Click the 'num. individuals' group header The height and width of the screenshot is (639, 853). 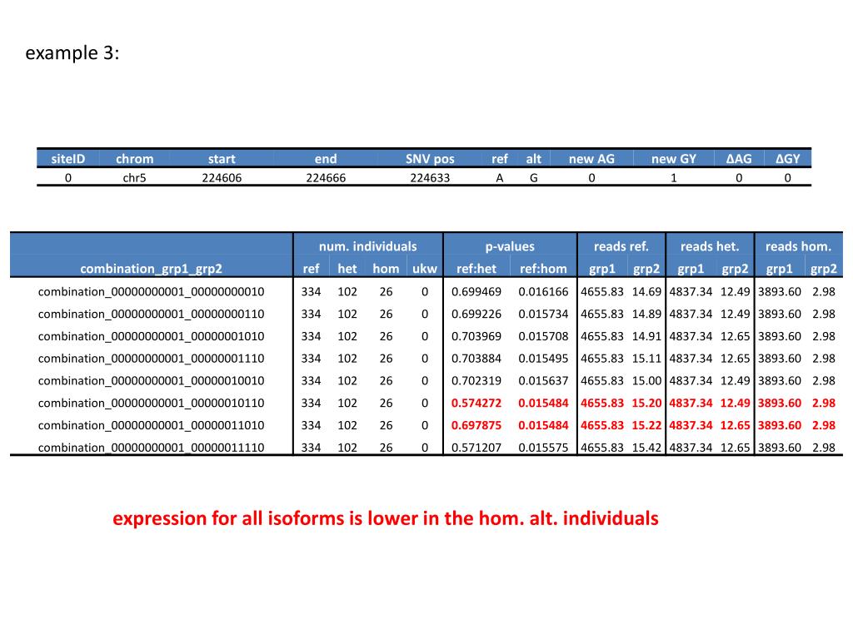(367, 246)
